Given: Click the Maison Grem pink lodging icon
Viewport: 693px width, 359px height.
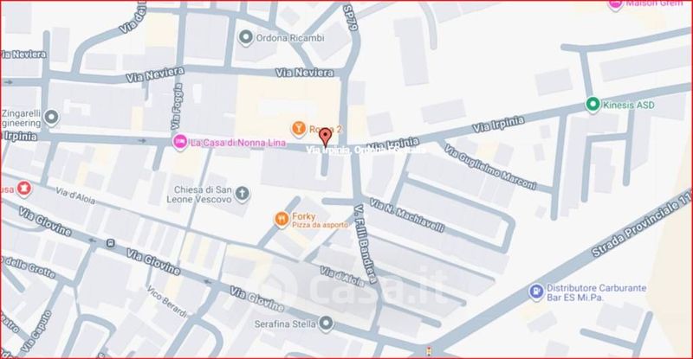Looking at the screenshot, I should (x=615, y=4).
